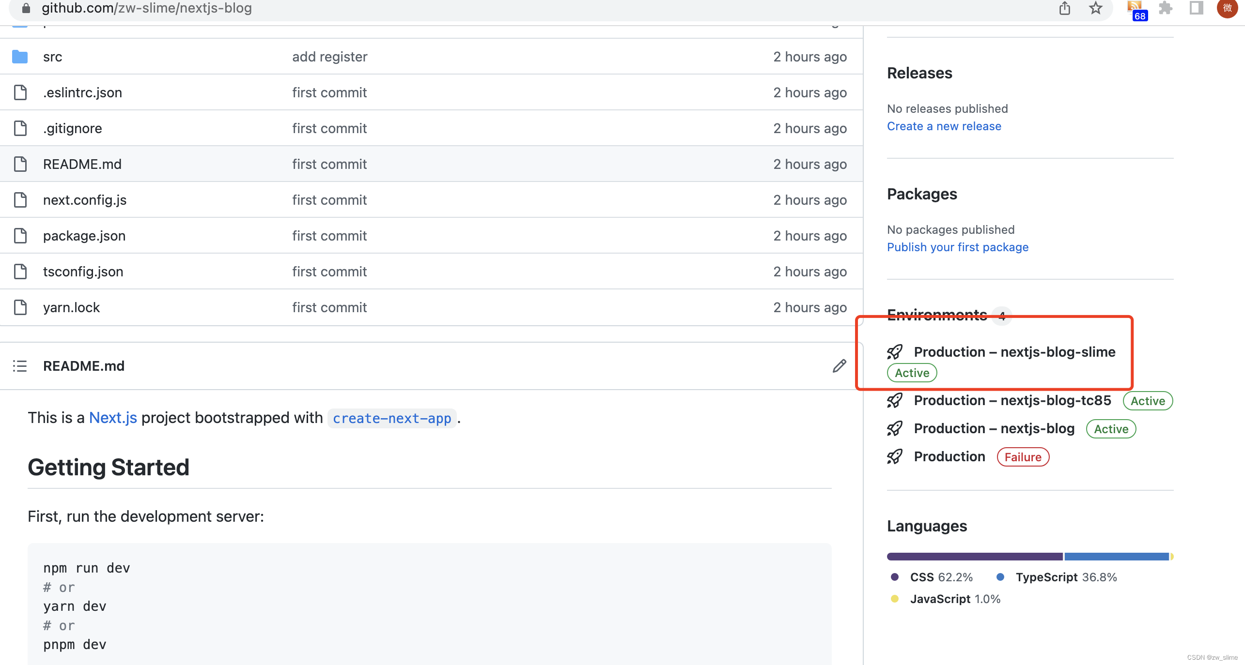
Task: Edit README with the pencil icon
Action: click(840, 366)
